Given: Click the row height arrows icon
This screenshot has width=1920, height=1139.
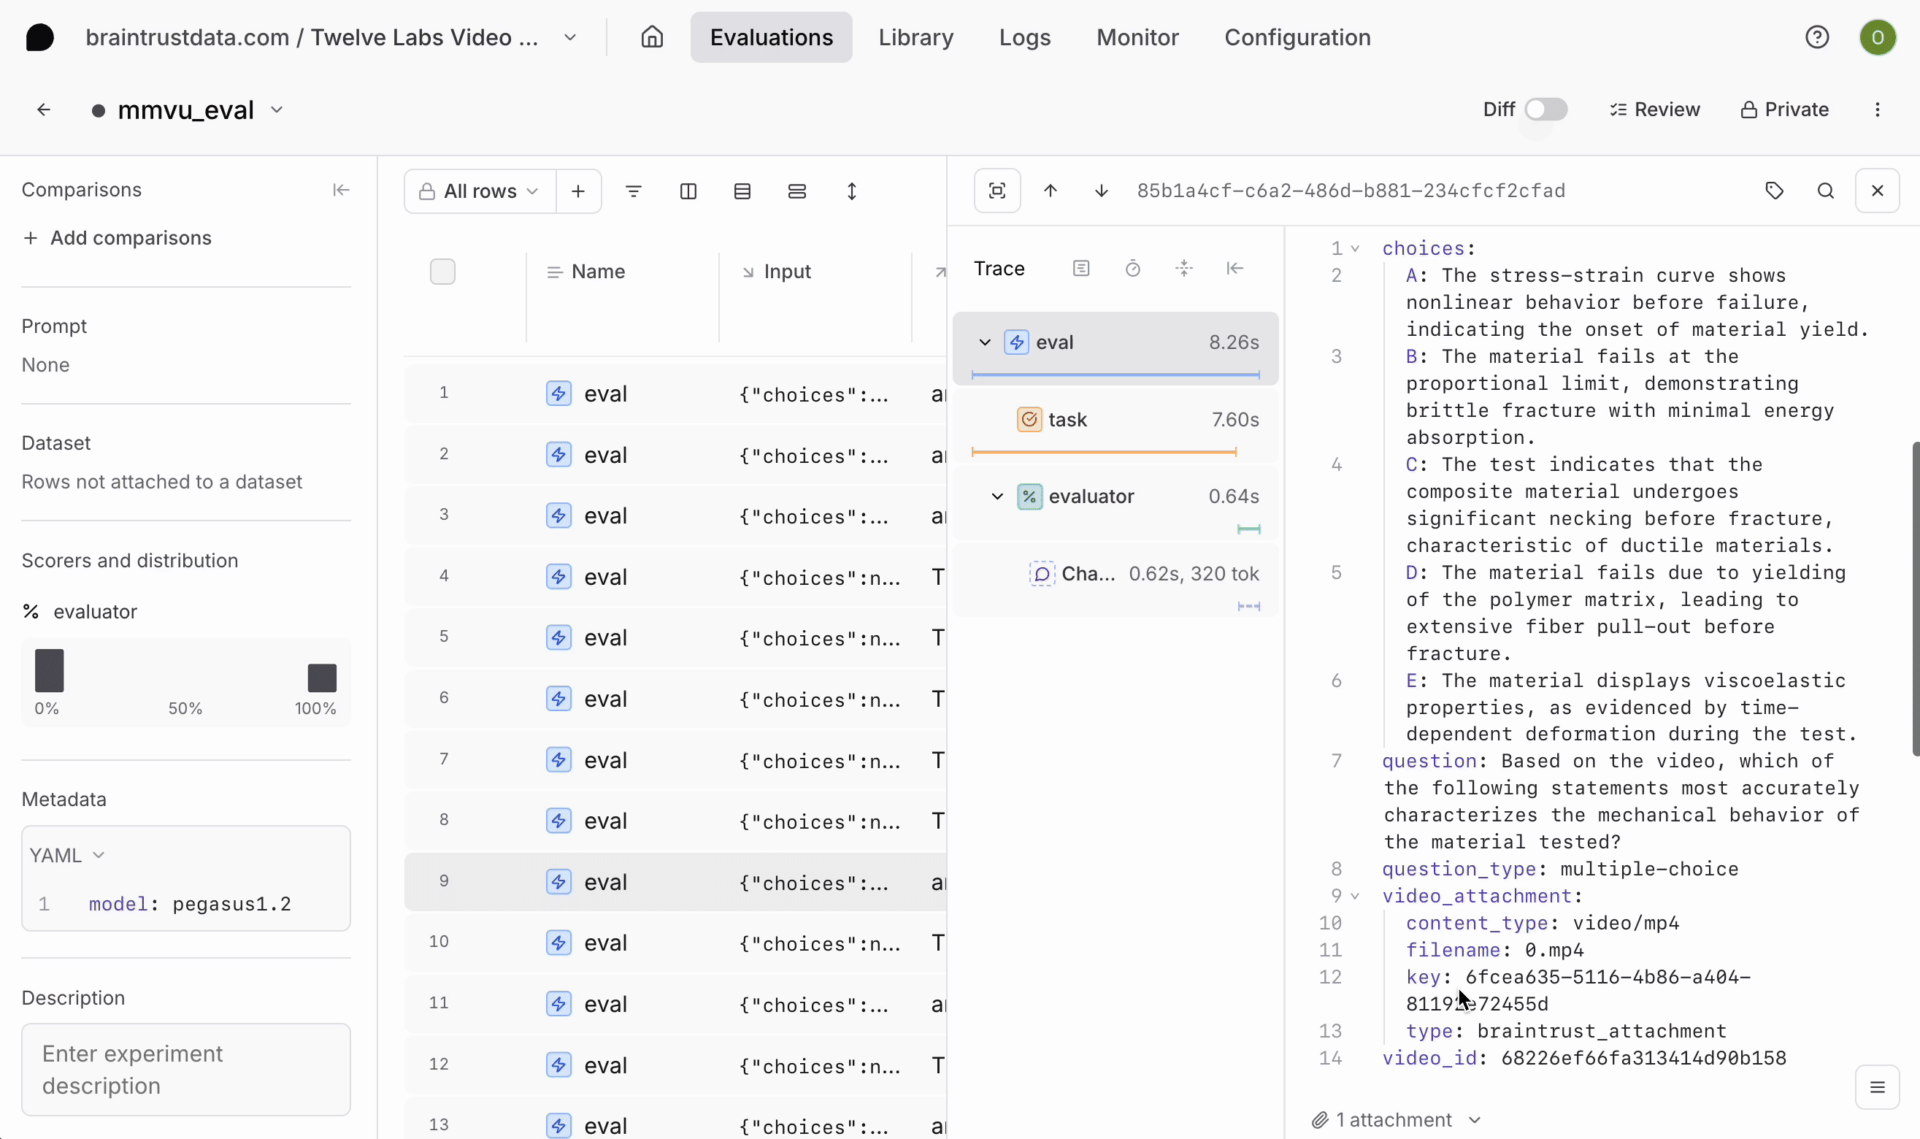Looking at the screenshot, I should click(x=851, y=191).
